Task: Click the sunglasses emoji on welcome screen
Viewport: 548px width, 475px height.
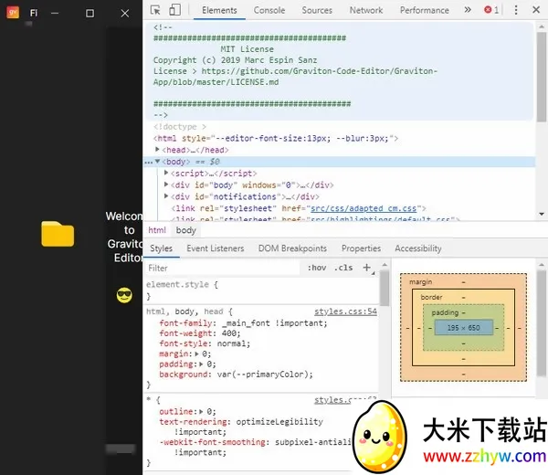Action: point(124,295)
